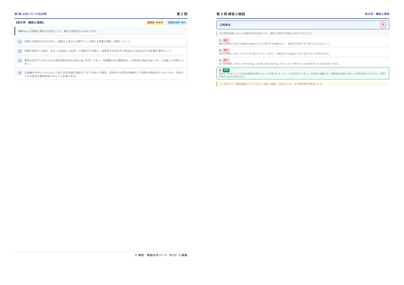
Task: Click the 熱力学・顕熱と潜熱 header on answer page
Action: point(377,14)
